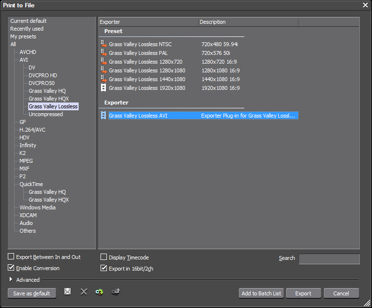Select Grass Valley HQX under AVI
This screenshot has width=372, height=308.
click(x=49, y=99)
